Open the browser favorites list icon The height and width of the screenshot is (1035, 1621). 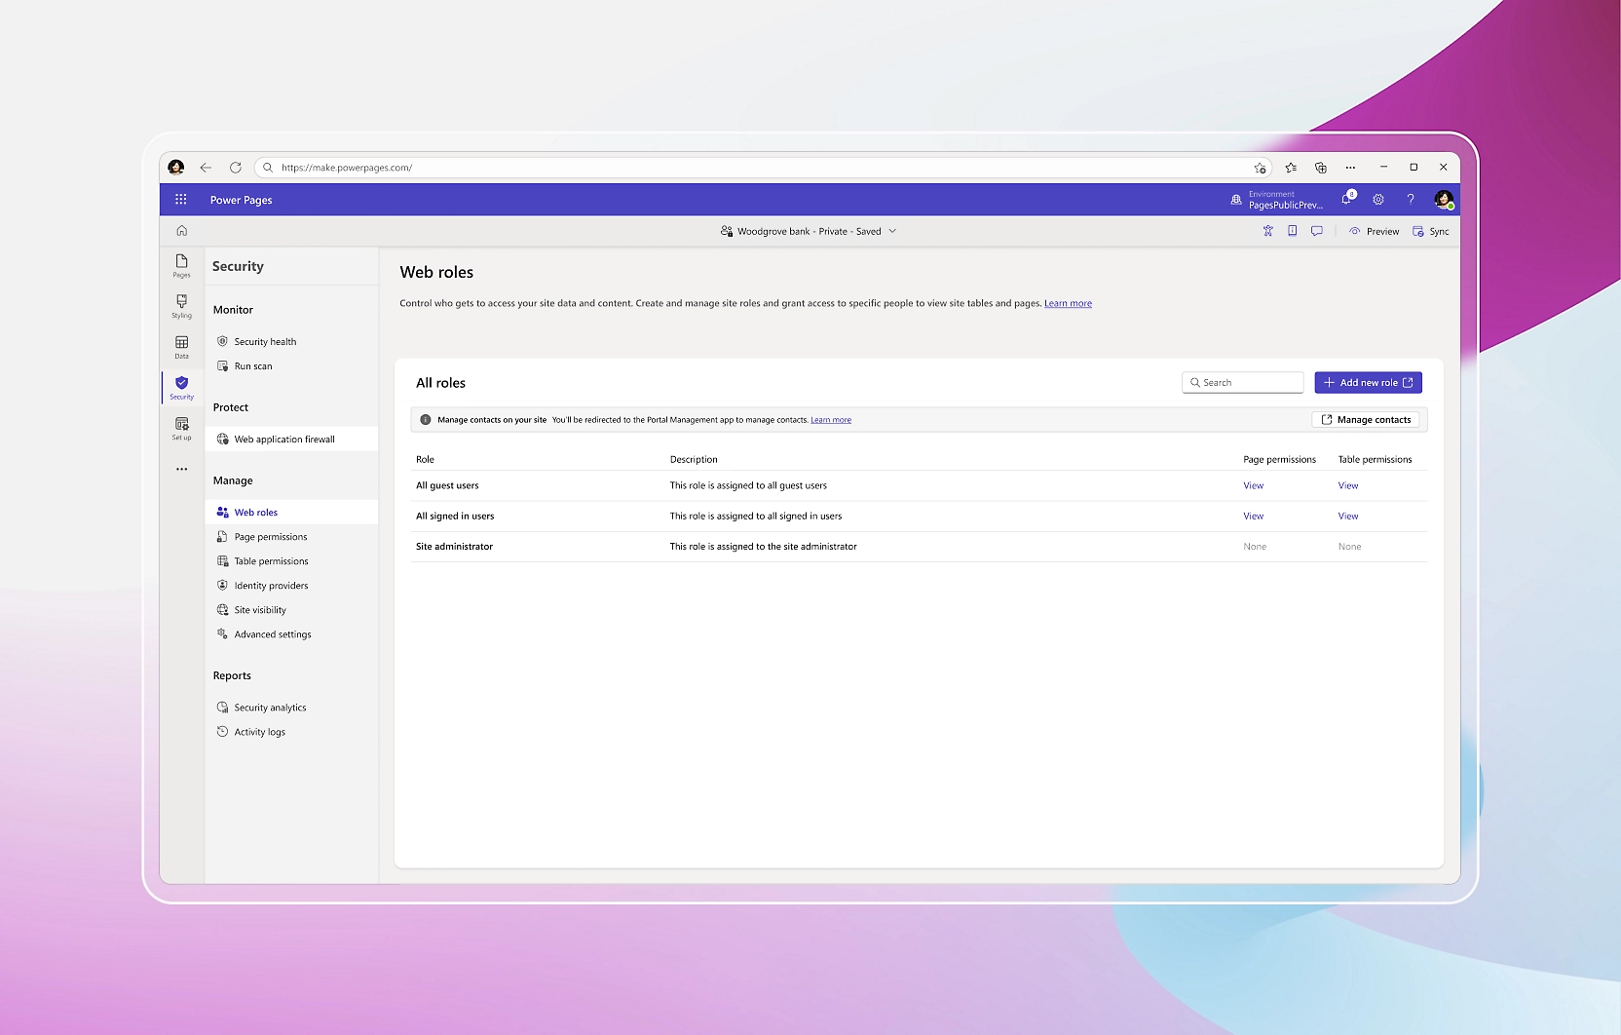point(1291,168)
